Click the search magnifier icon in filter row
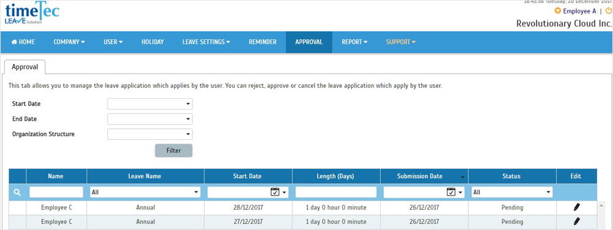The width and height of the screenshot is (613, 230). 17,192
